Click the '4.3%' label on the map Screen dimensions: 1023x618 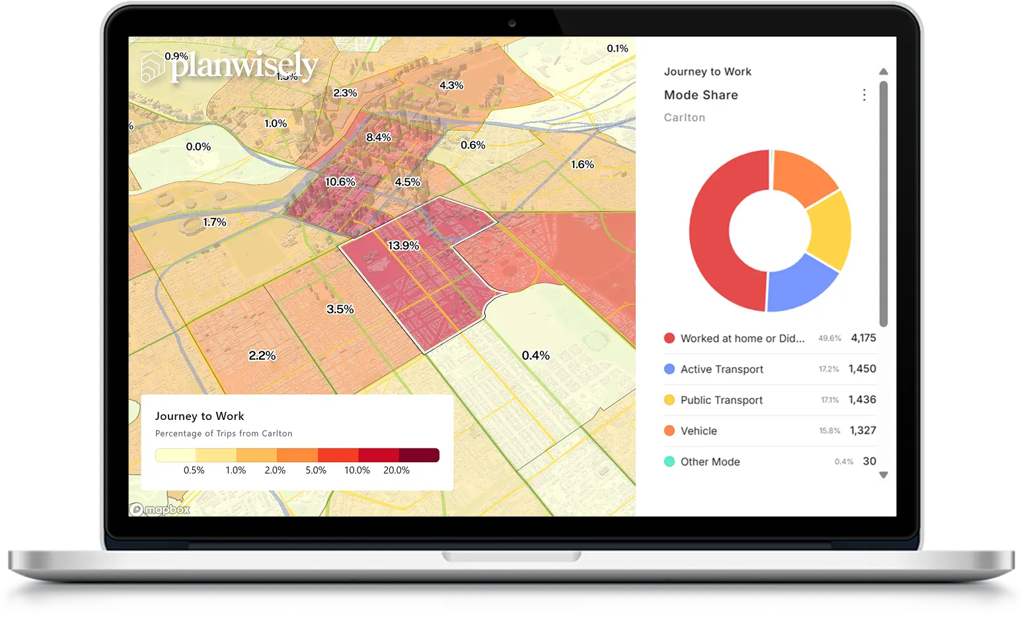point(451,85)
